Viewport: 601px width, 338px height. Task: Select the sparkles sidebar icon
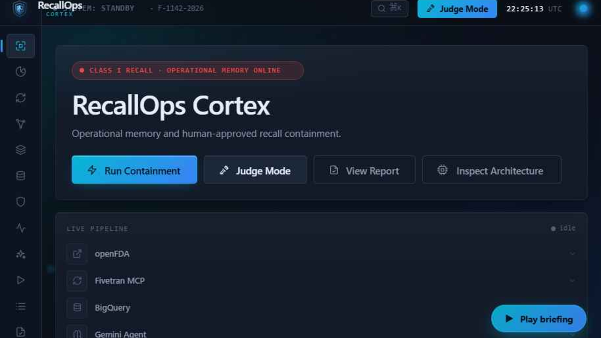20,254
